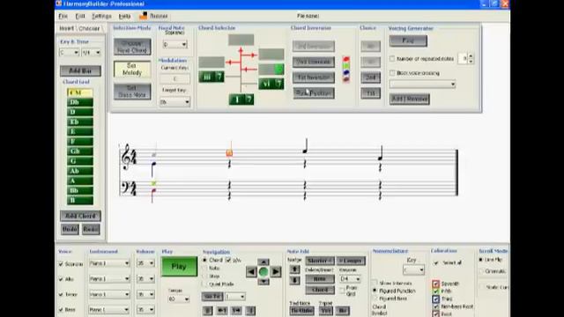
Task: Click the navigation up arrow
Action: pos(263,262)
